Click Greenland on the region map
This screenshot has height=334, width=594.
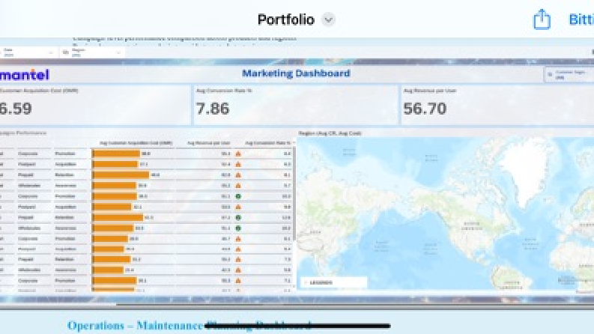coord(527,171)
